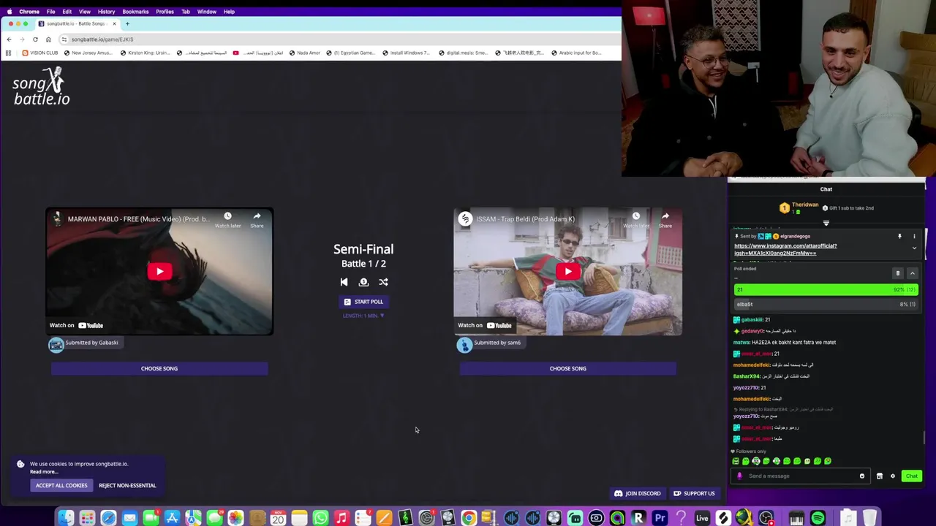The width and height of the screenshot is (936, 526).
Task: Select the songbattle.io browser tab
Action: [x=76, y=23]
